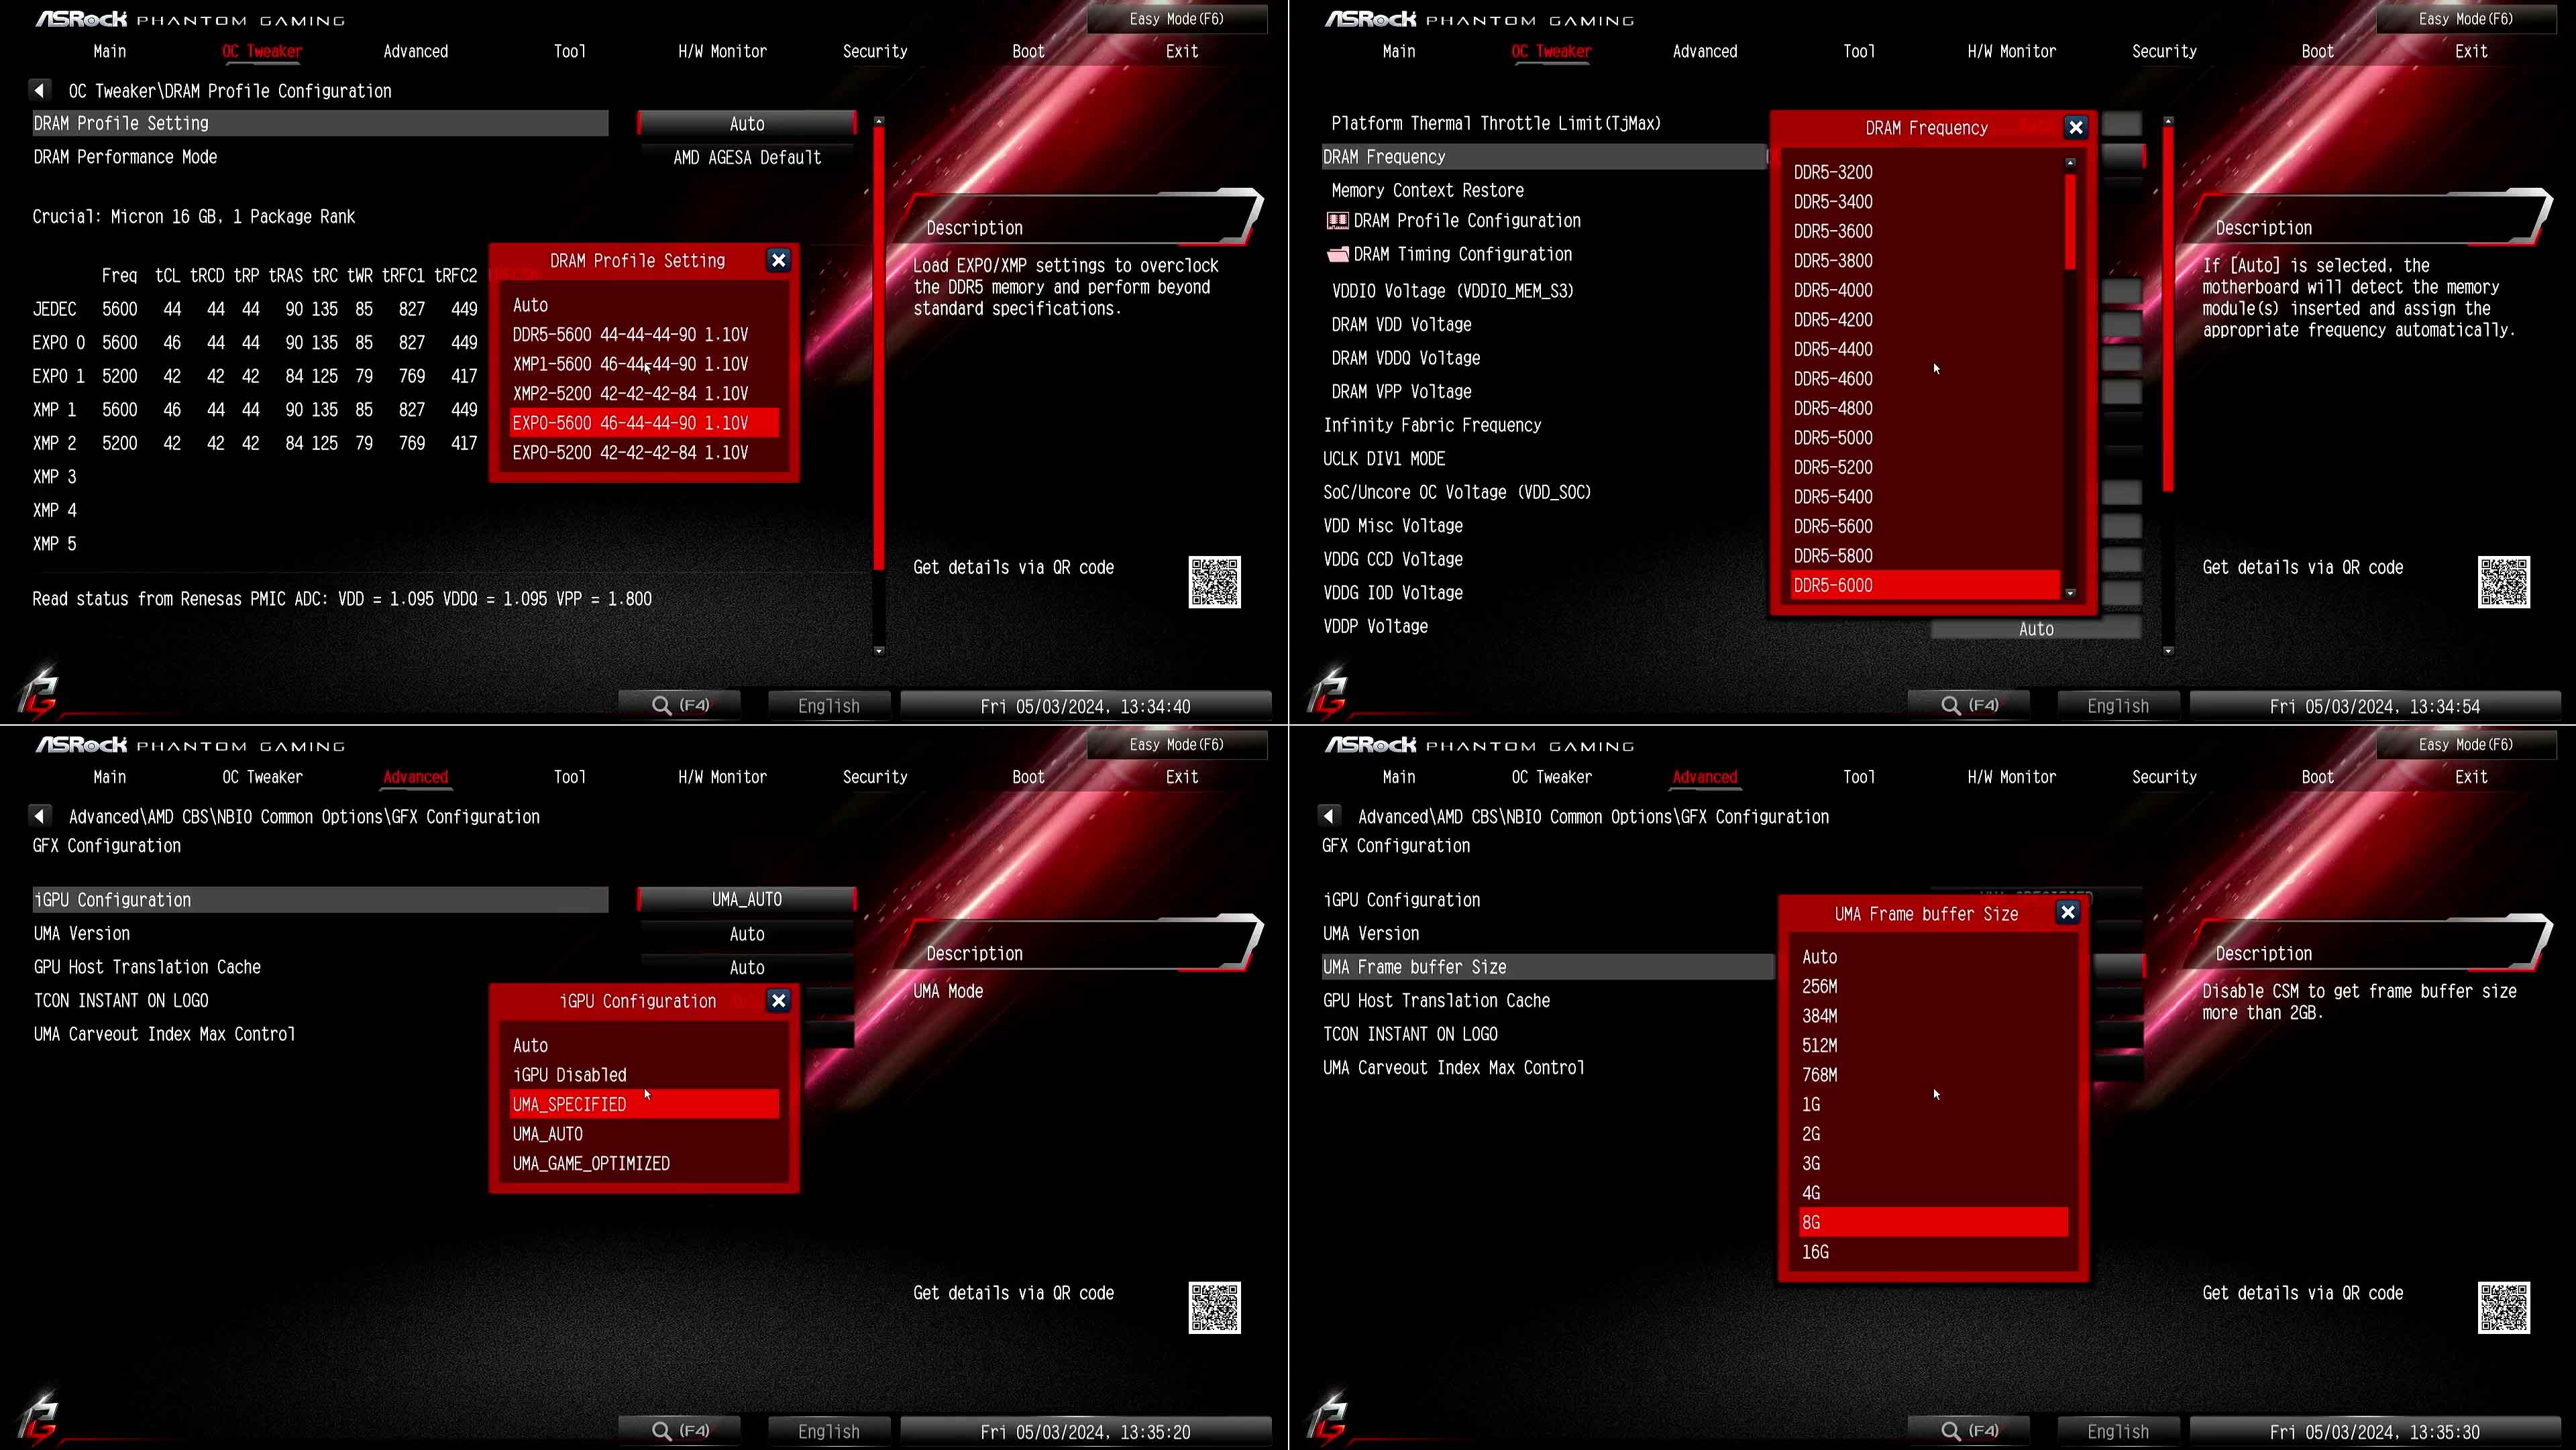2576x1450 pixels.
Task: Close the DRAM Profile Setting popup
Action: (x=778, y=260)
